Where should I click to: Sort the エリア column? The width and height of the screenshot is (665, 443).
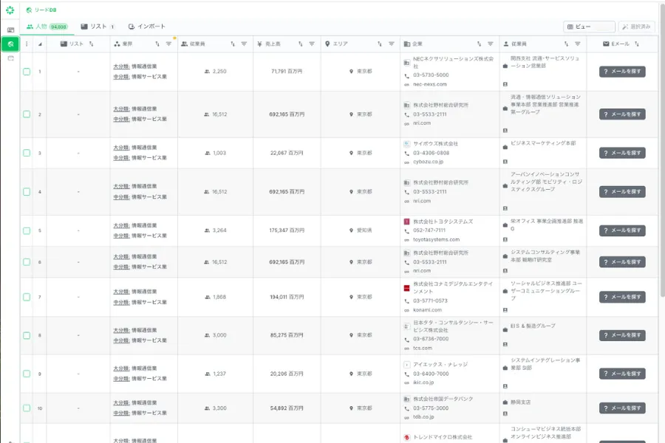(381, 44)
